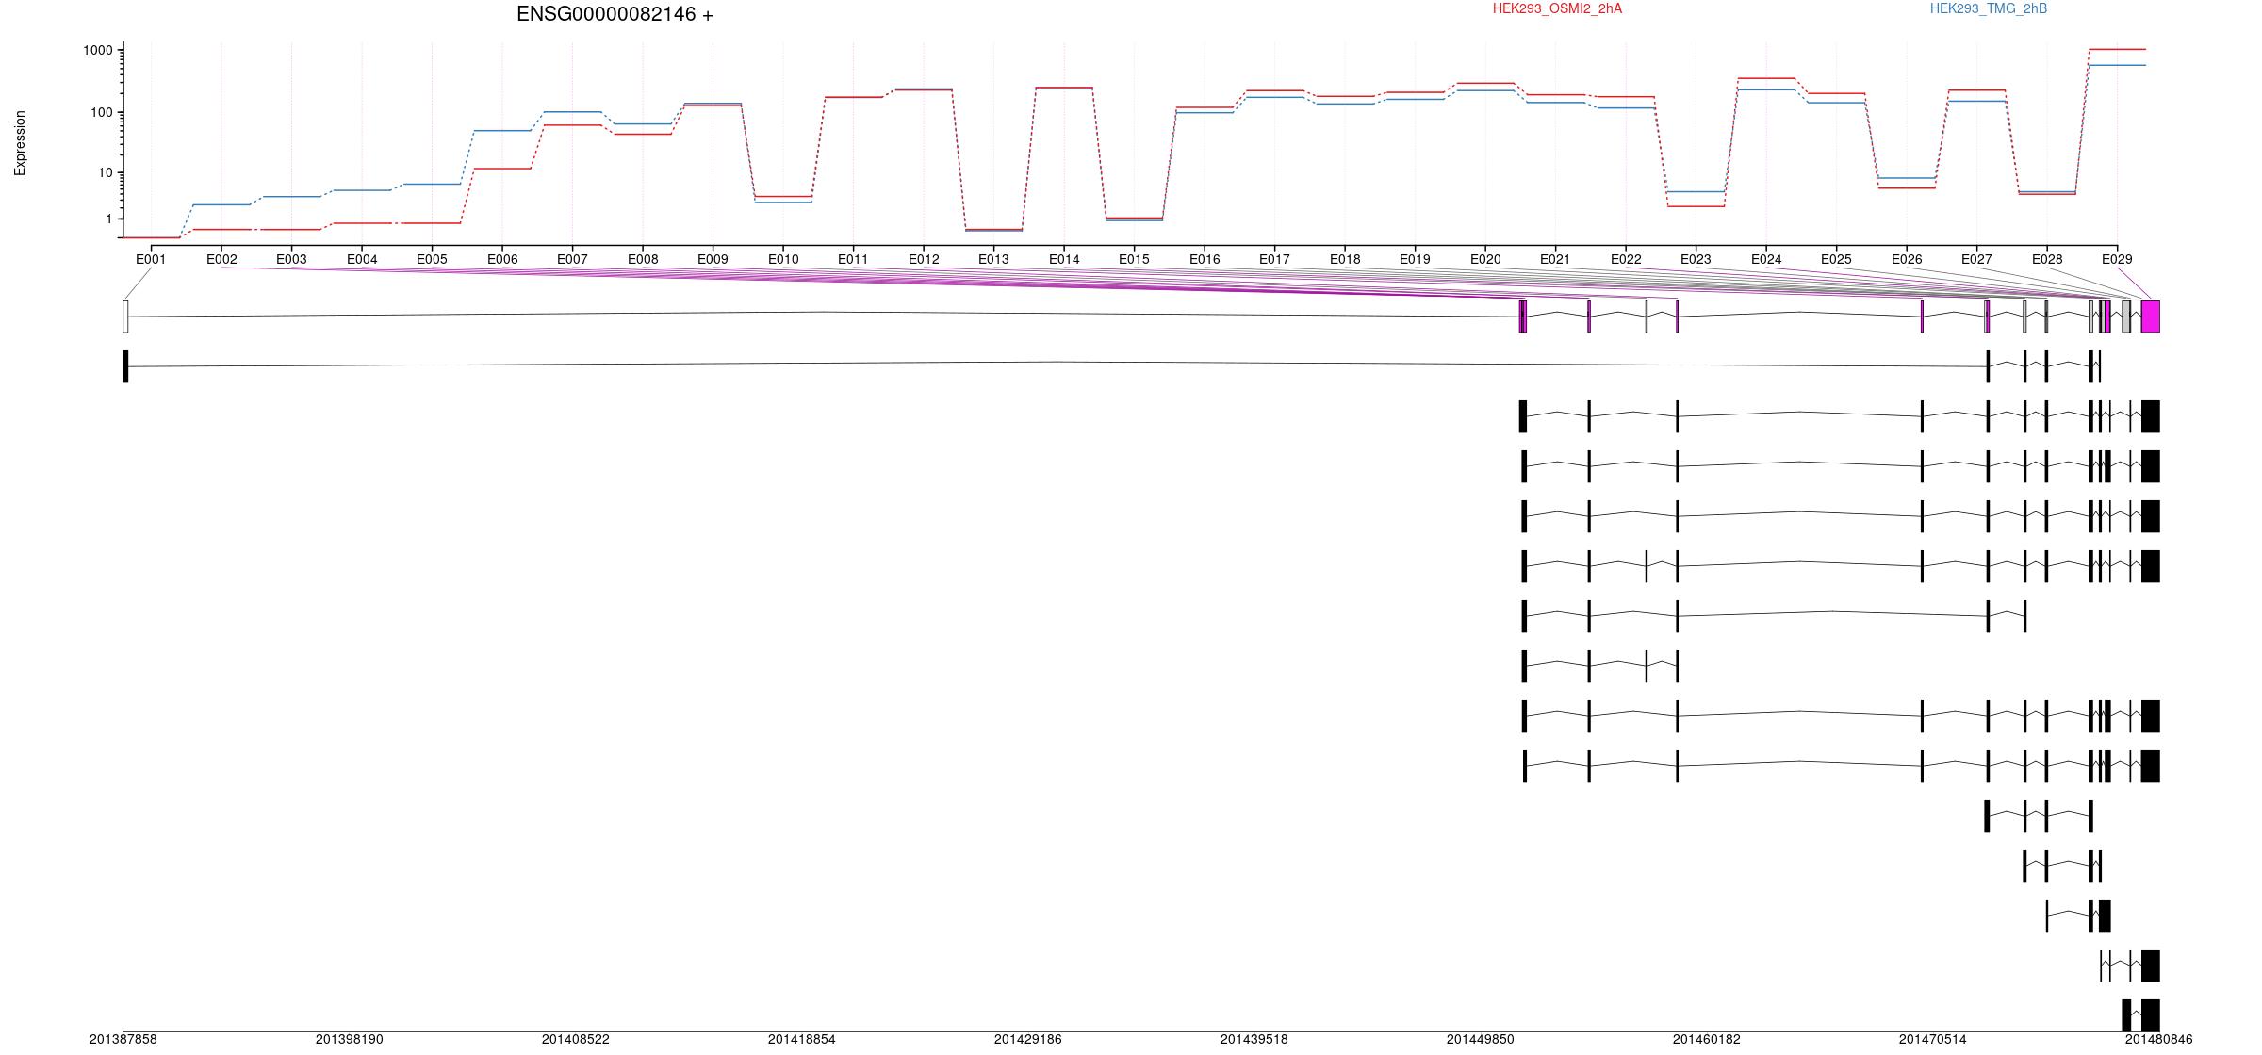Click genomic coordinate 201398190
Screen dimensions: 2262x1055
pos(350,1039)
